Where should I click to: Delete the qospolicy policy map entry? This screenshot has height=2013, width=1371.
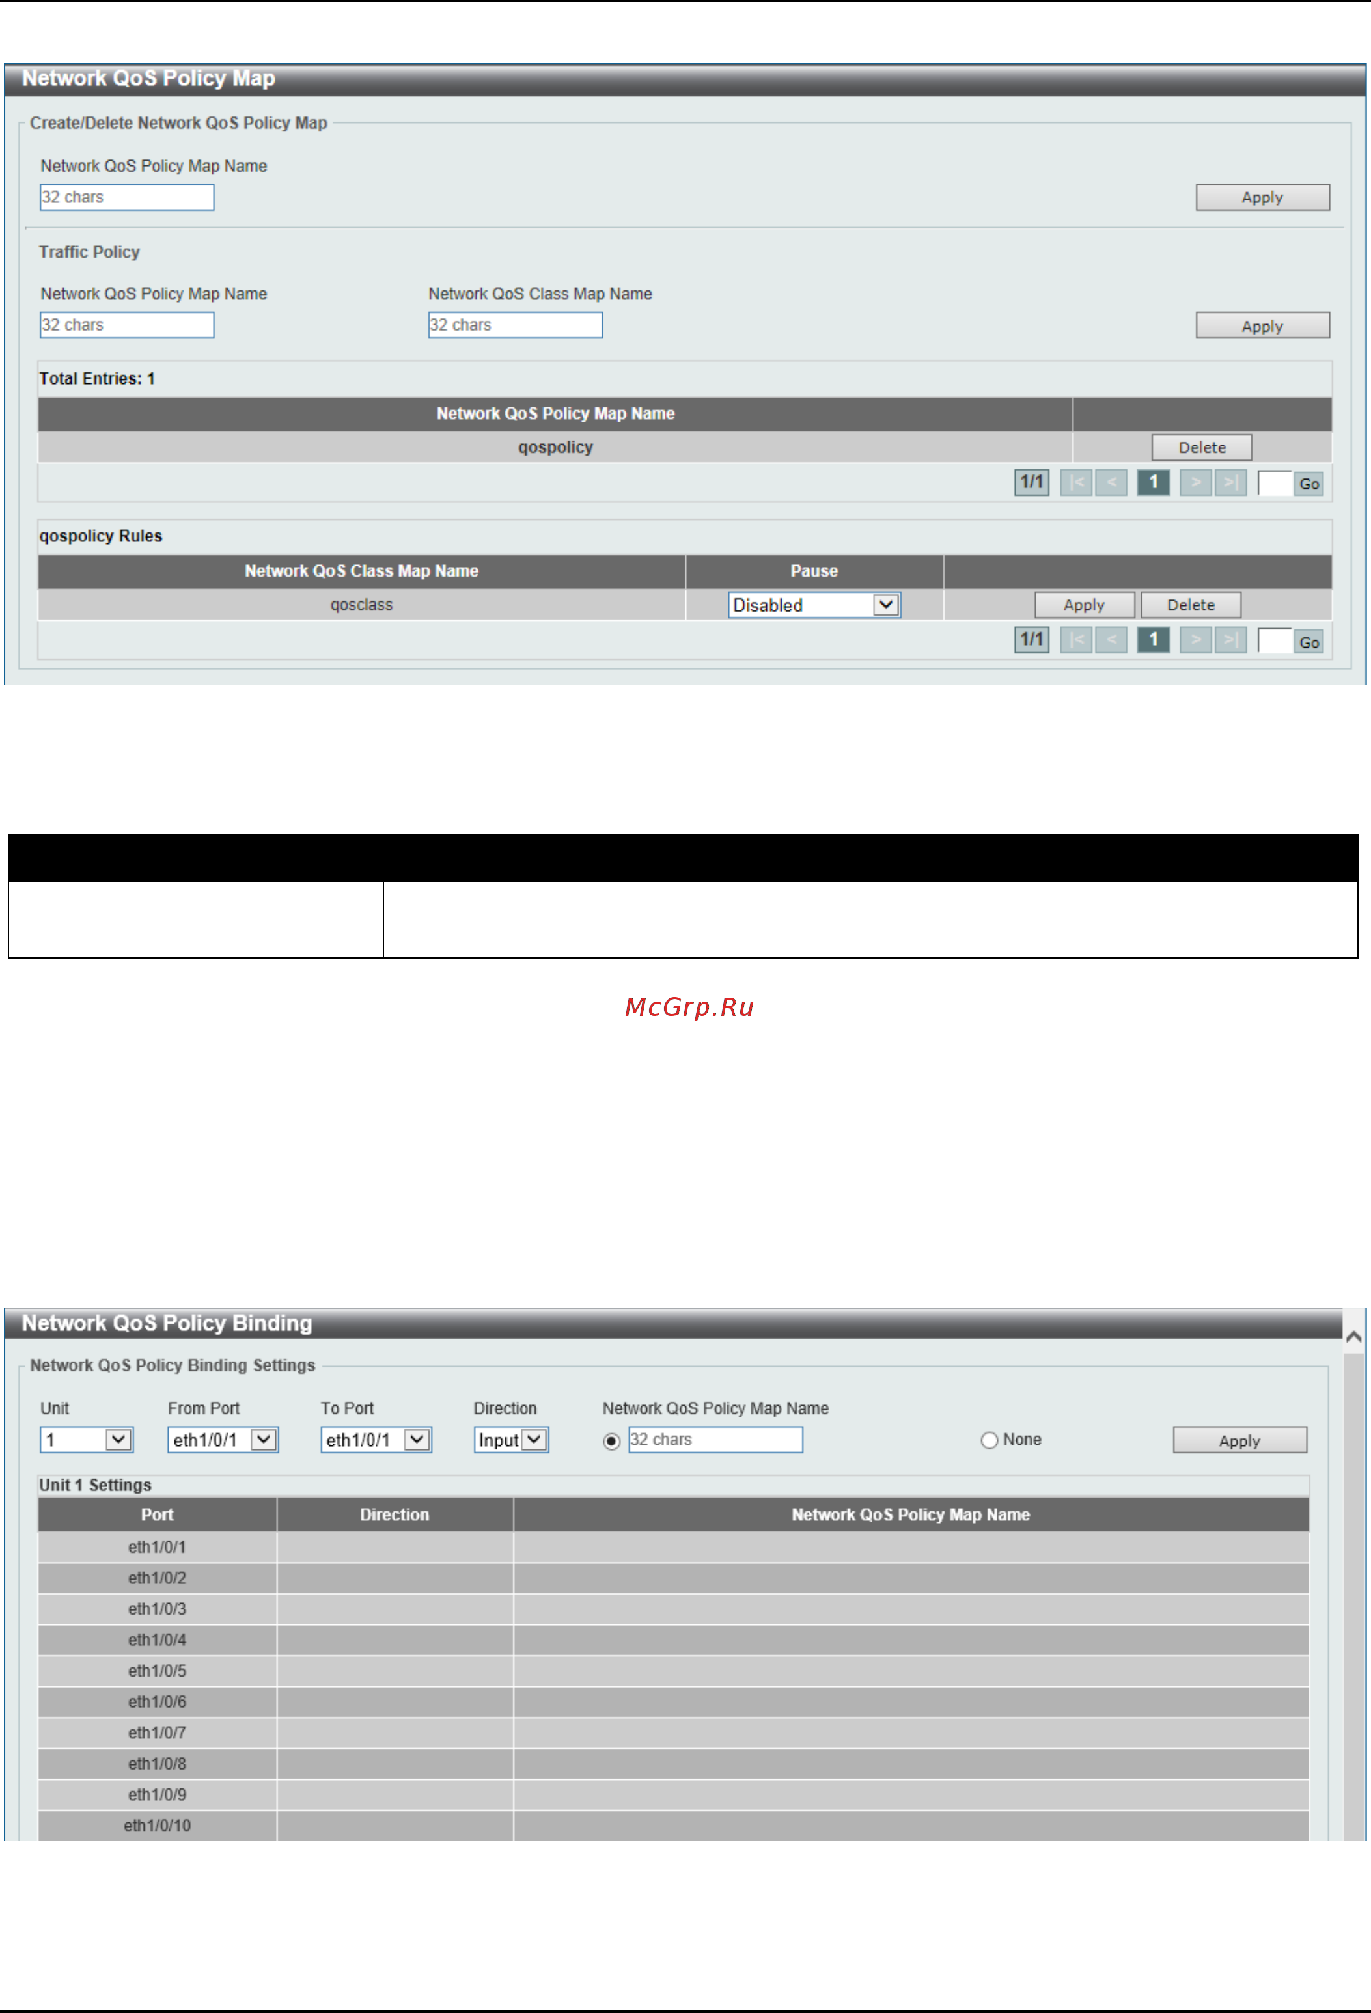1202,448
